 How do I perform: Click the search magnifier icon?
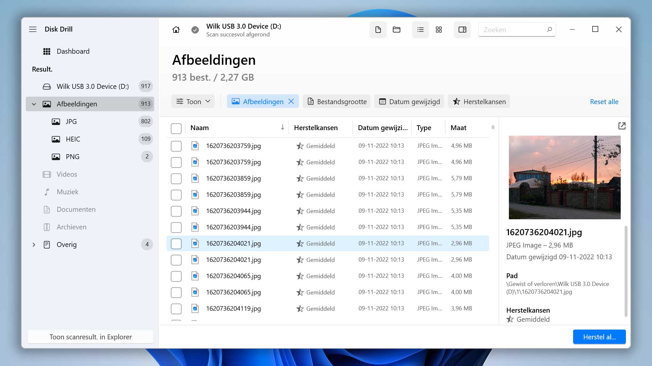(549, 30)
